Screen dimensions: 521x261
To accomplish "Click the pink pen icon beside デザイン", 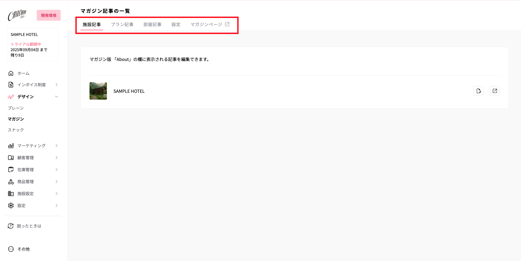I will 11,97.
